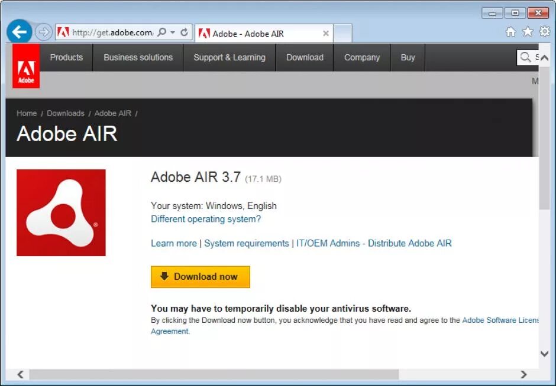The height and width of the screenshot is (386, 556).
Task: Click the Your system: Windows, English text
Action: point(214,205)
